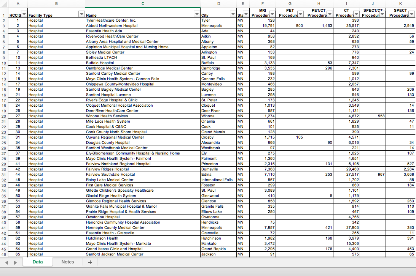Click the MRI value 7,857
Viewport: 416px width, 276px height.
pos(263,227)
